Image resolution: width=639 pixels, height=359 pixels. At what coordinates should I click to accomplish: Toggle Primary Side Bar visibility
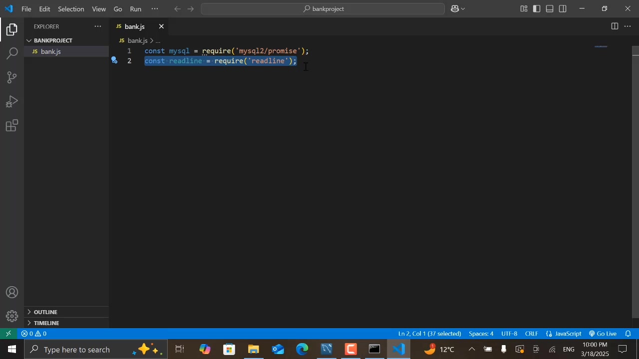point(537,8)
